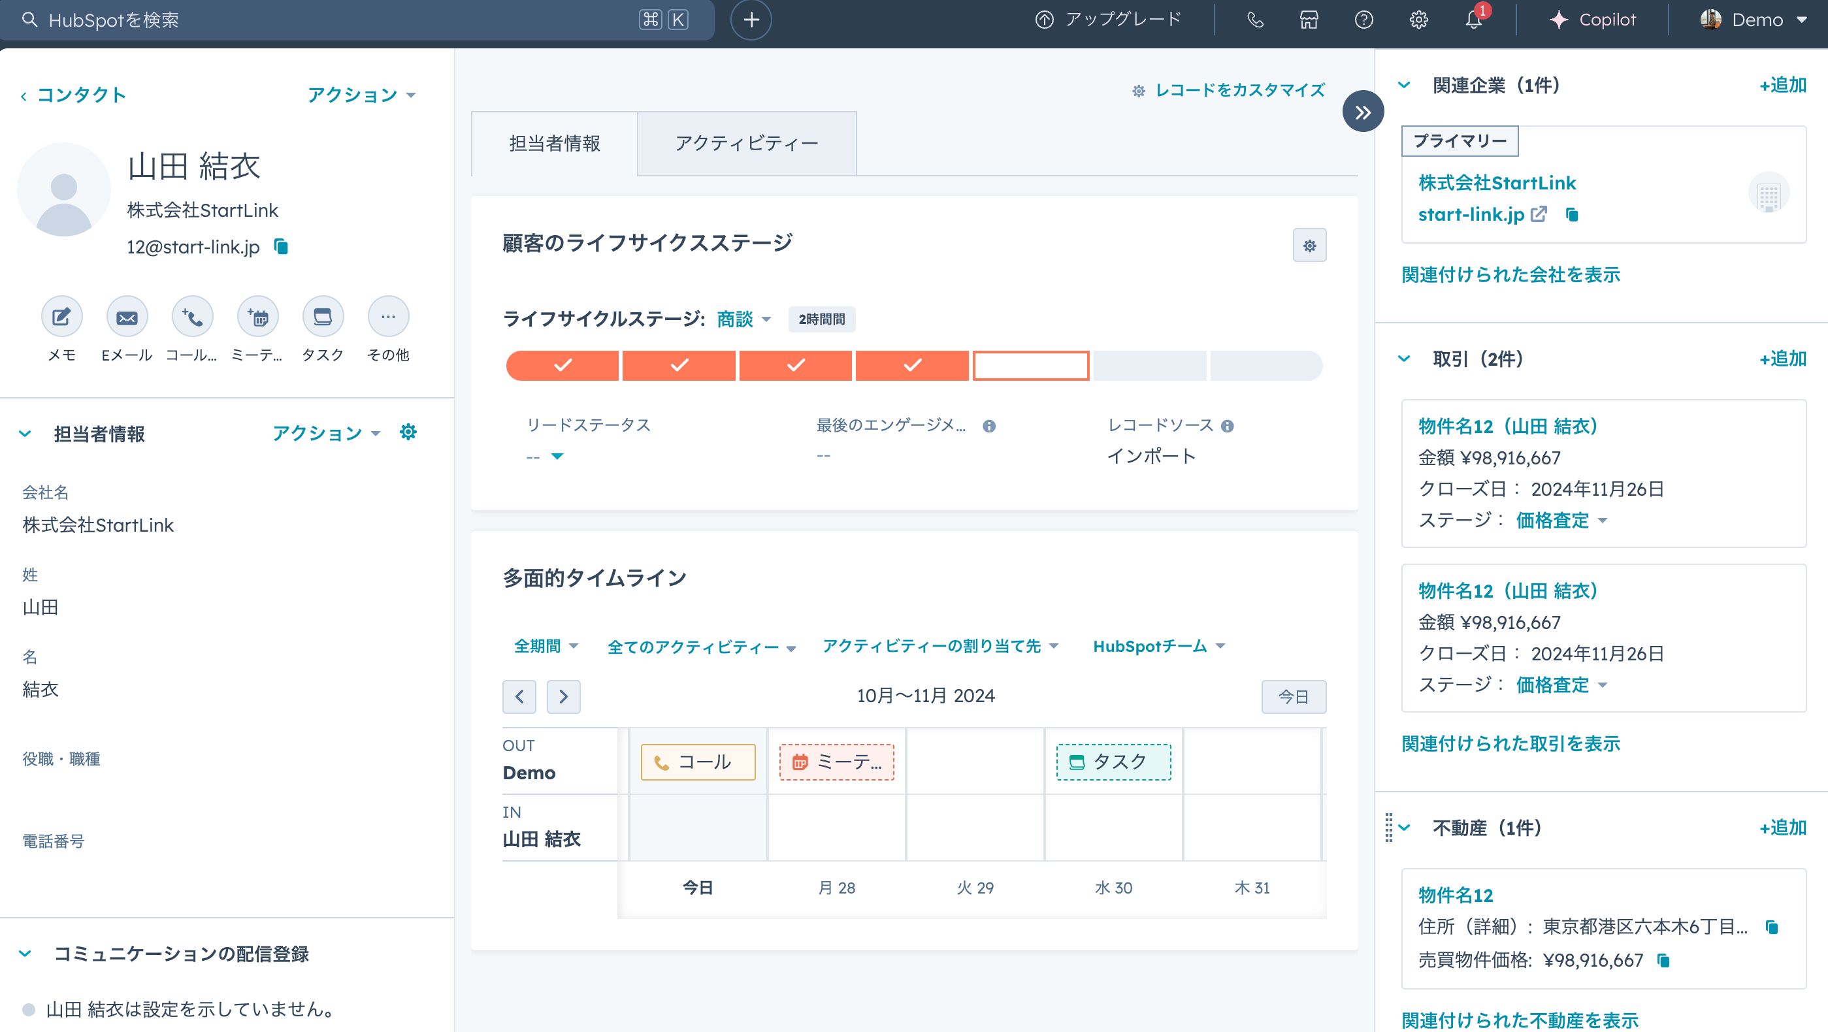Viewport: 1828px width, 1032px height.
Task: Open lifecycle stage card settings gear
Action: [x=1309, y=245]
